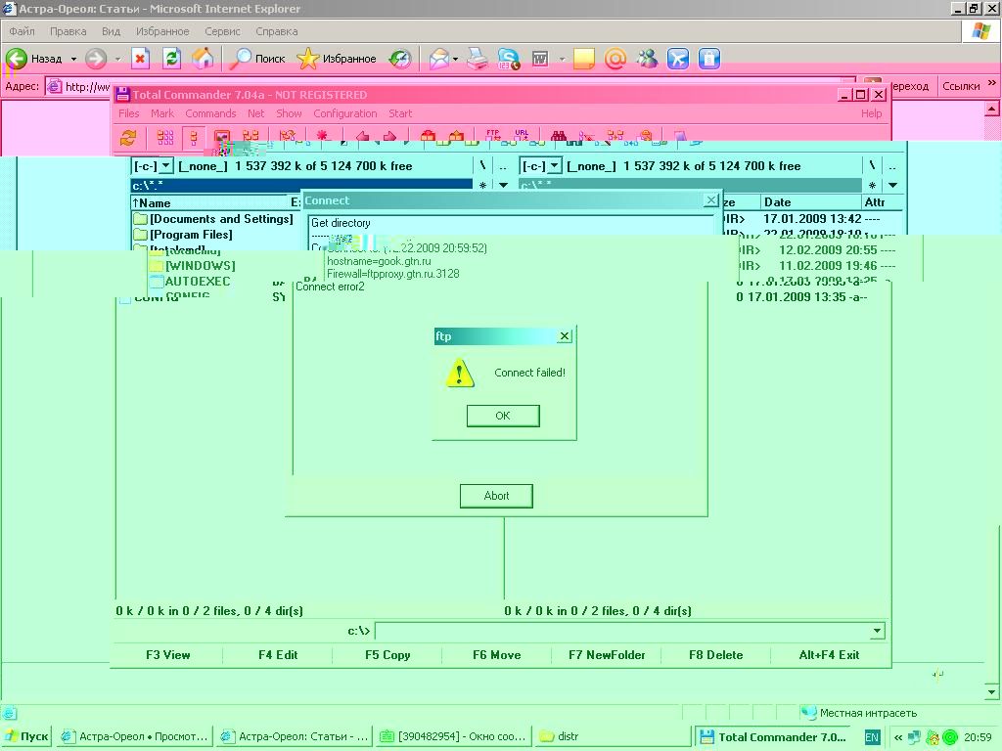
Task: Click the Unpack files toolbar icon
Action: [x=456, y=135]
